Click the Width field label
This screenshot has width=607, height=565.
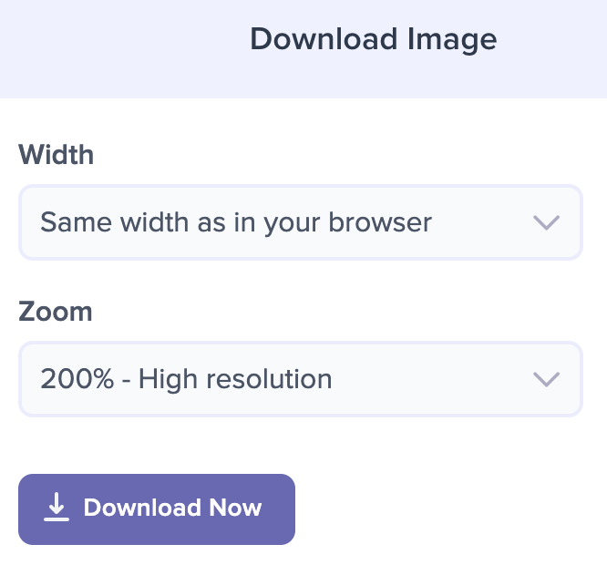[57, 154]
